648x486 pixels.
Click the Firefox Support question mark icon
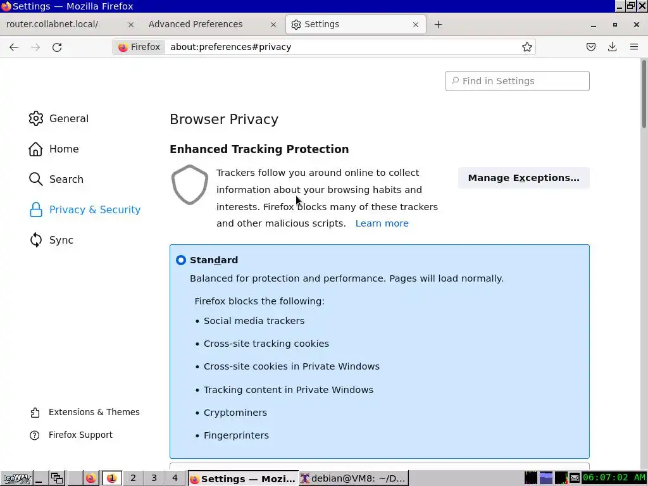click(35, 435)
